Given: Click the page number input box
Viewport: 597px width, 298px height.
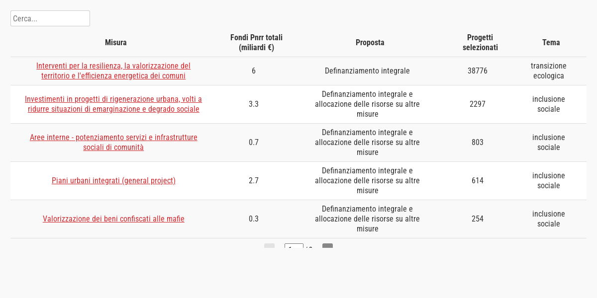Looking at the screenshot, I should pos(294,247).
